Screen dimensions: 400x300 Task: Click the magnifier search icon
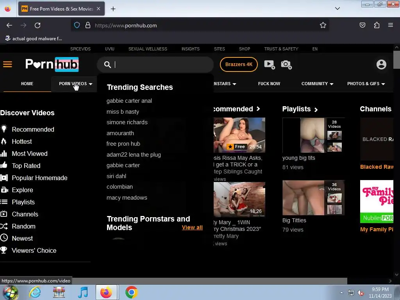click(107, 65)
